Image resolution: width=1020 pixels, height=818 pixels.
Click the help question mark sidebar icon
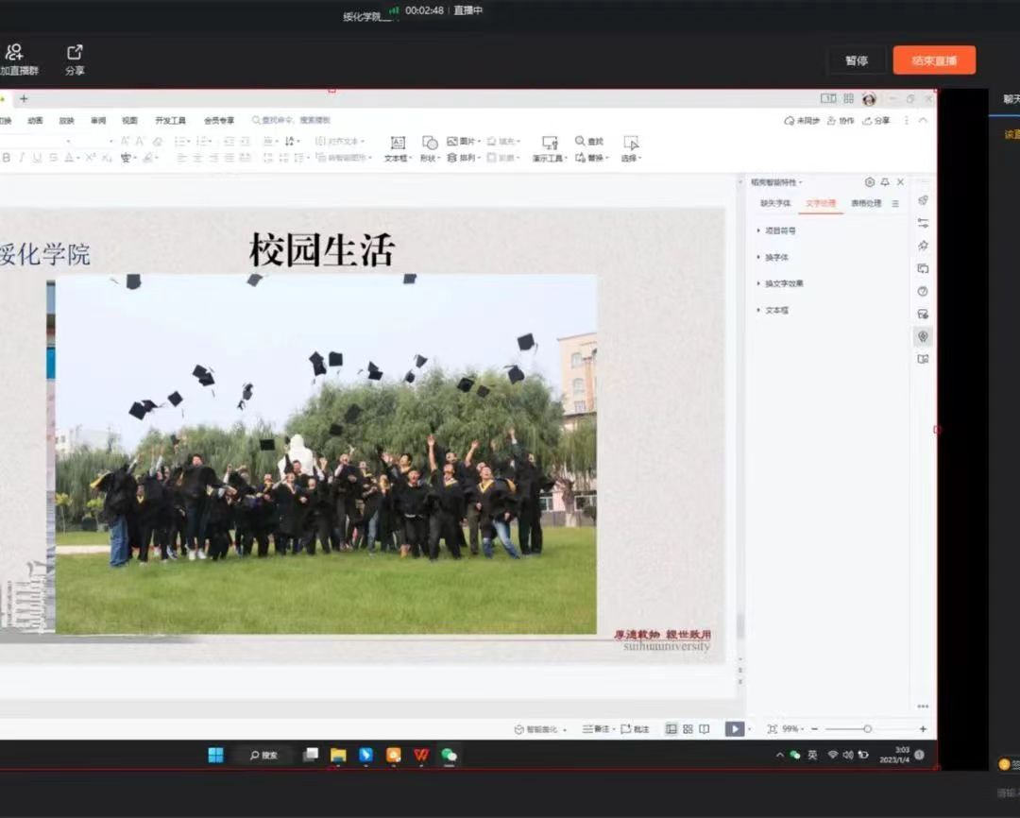tap(923, 291)
